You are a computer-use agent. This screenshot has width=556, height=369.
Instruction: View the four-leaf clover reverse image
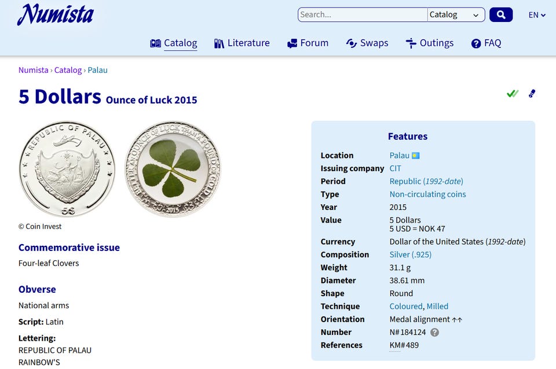[x=173, y=169]
